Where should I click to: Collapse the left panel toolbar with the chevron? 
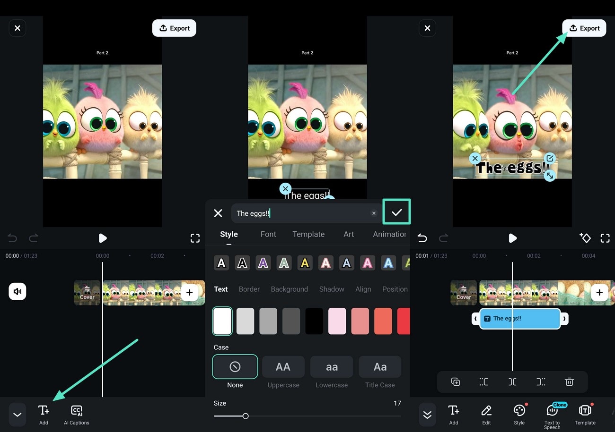point(18,415)
